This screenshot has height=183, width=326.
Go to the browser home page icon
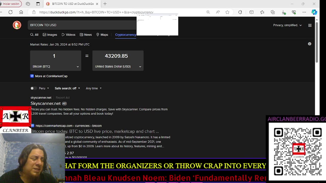point(21,12)
